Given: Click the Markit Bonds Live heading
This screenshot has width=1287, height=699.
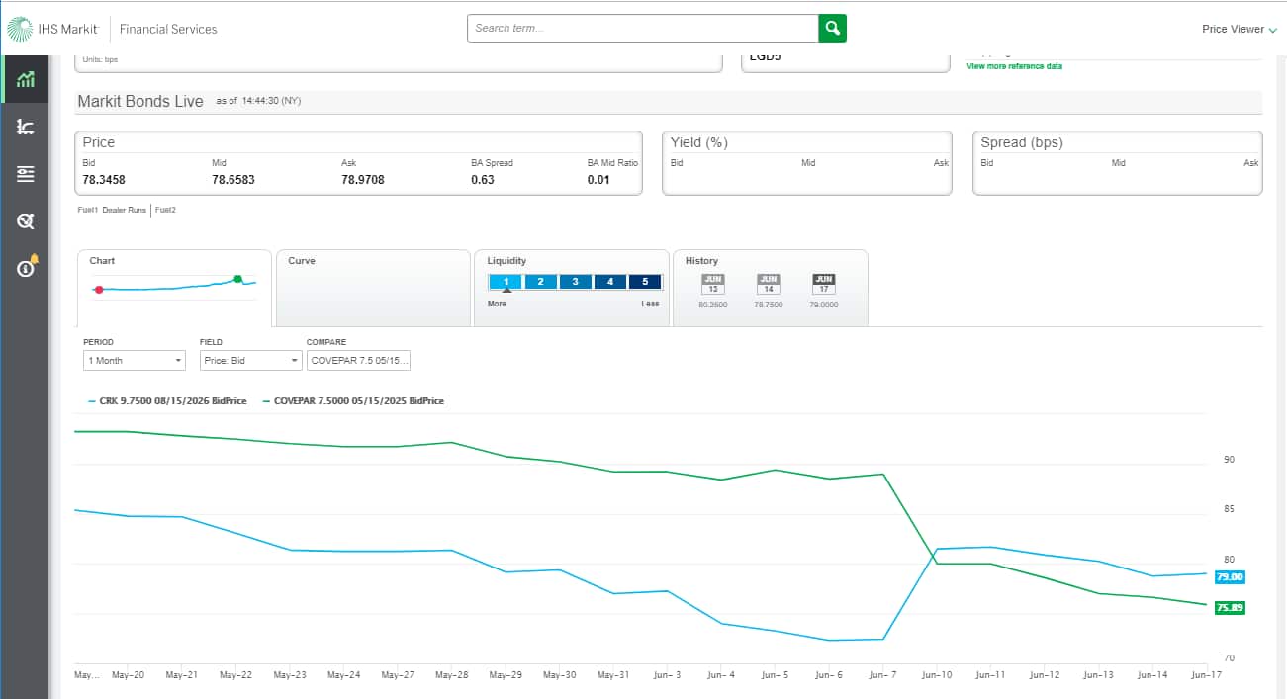Looking at the screenshot, I should [x=140, y=101].
